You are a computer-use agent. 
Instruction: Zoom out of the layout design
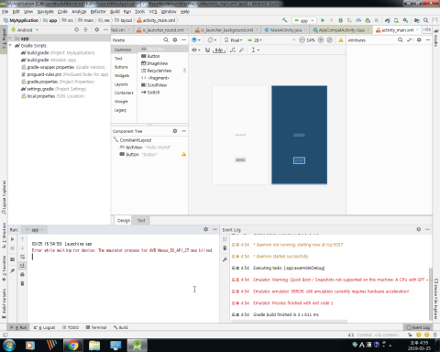tap(302, 40)
